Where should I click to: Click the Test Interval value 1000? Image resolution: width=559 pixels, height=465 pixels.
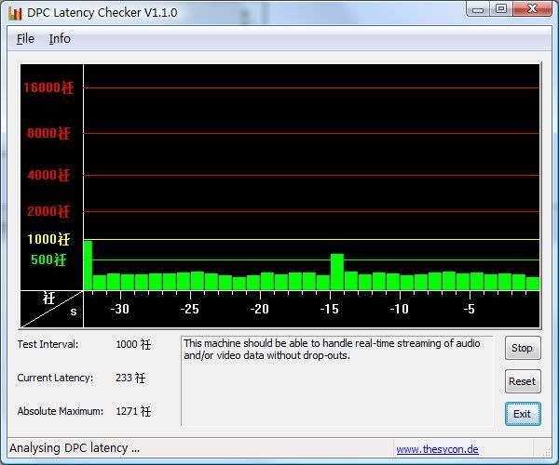tap(133, 344)
